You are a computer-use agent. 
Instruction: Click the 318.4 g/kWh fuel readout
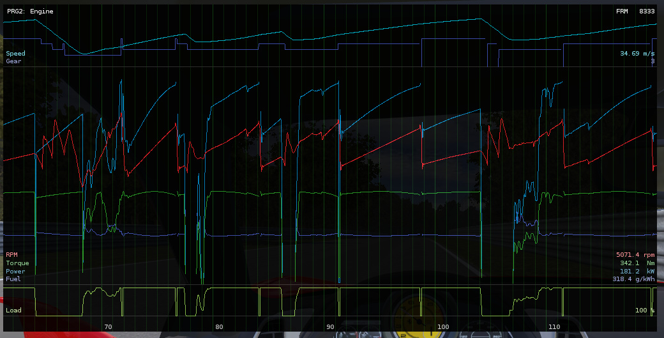pos(633,279)
